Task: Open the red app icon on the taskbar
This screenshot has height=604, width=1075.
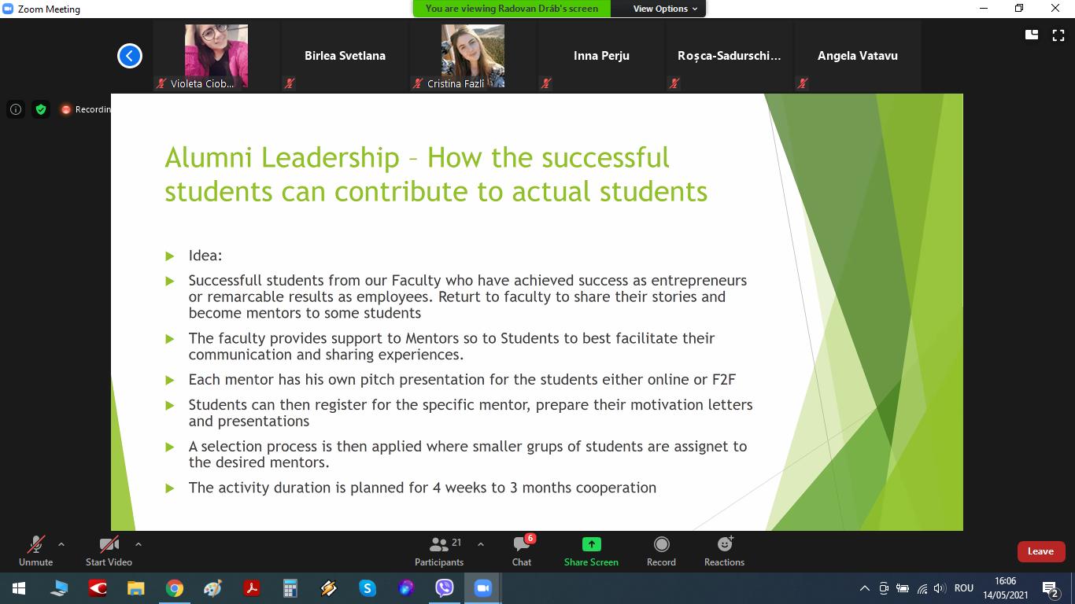Action: point(98,588)
